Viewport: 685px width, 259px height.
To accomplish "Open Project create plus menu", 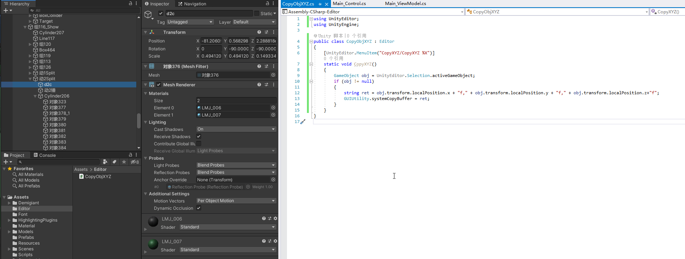I will (x=8, y=162).
